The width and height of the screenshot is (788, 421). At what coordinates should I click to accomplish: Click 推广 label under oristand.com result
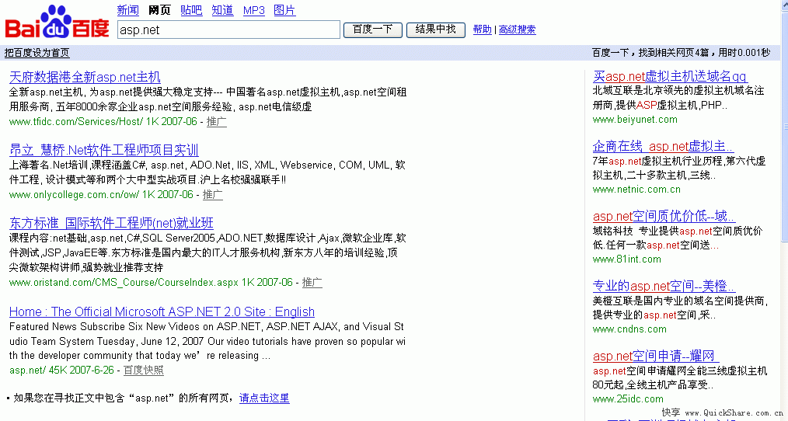pyautogui.click(x=312, y=282)
